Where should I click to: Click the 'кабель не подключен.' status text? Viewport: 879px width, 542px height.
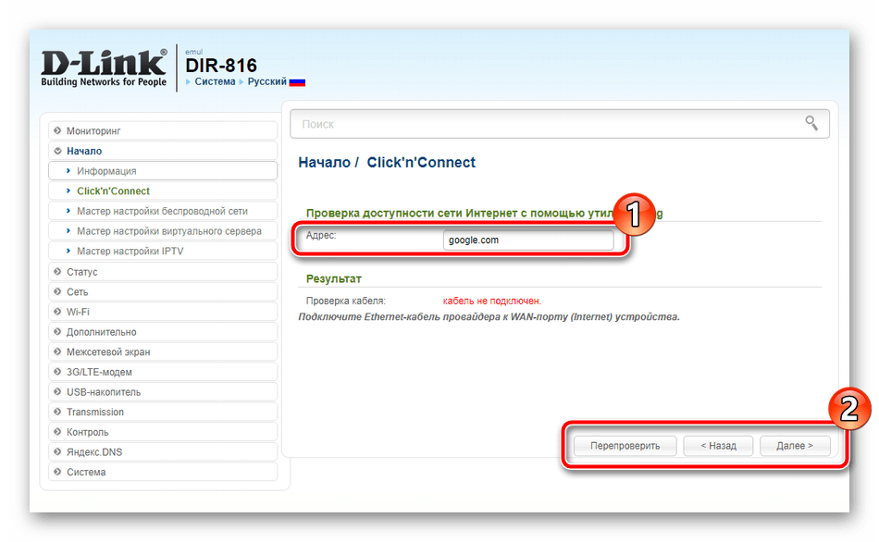(x=491, y=301)
